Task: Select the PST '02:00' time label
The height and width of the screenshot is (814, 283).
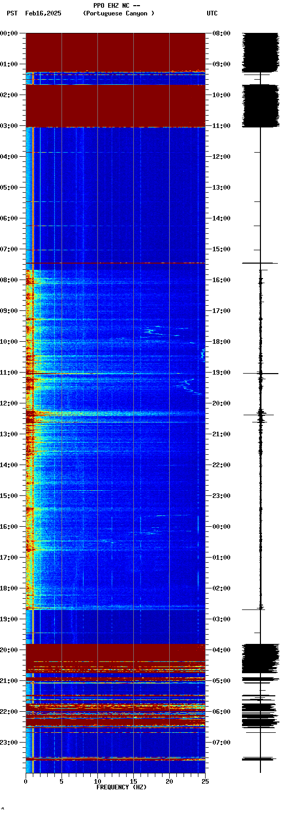Action: coord(9,95)
